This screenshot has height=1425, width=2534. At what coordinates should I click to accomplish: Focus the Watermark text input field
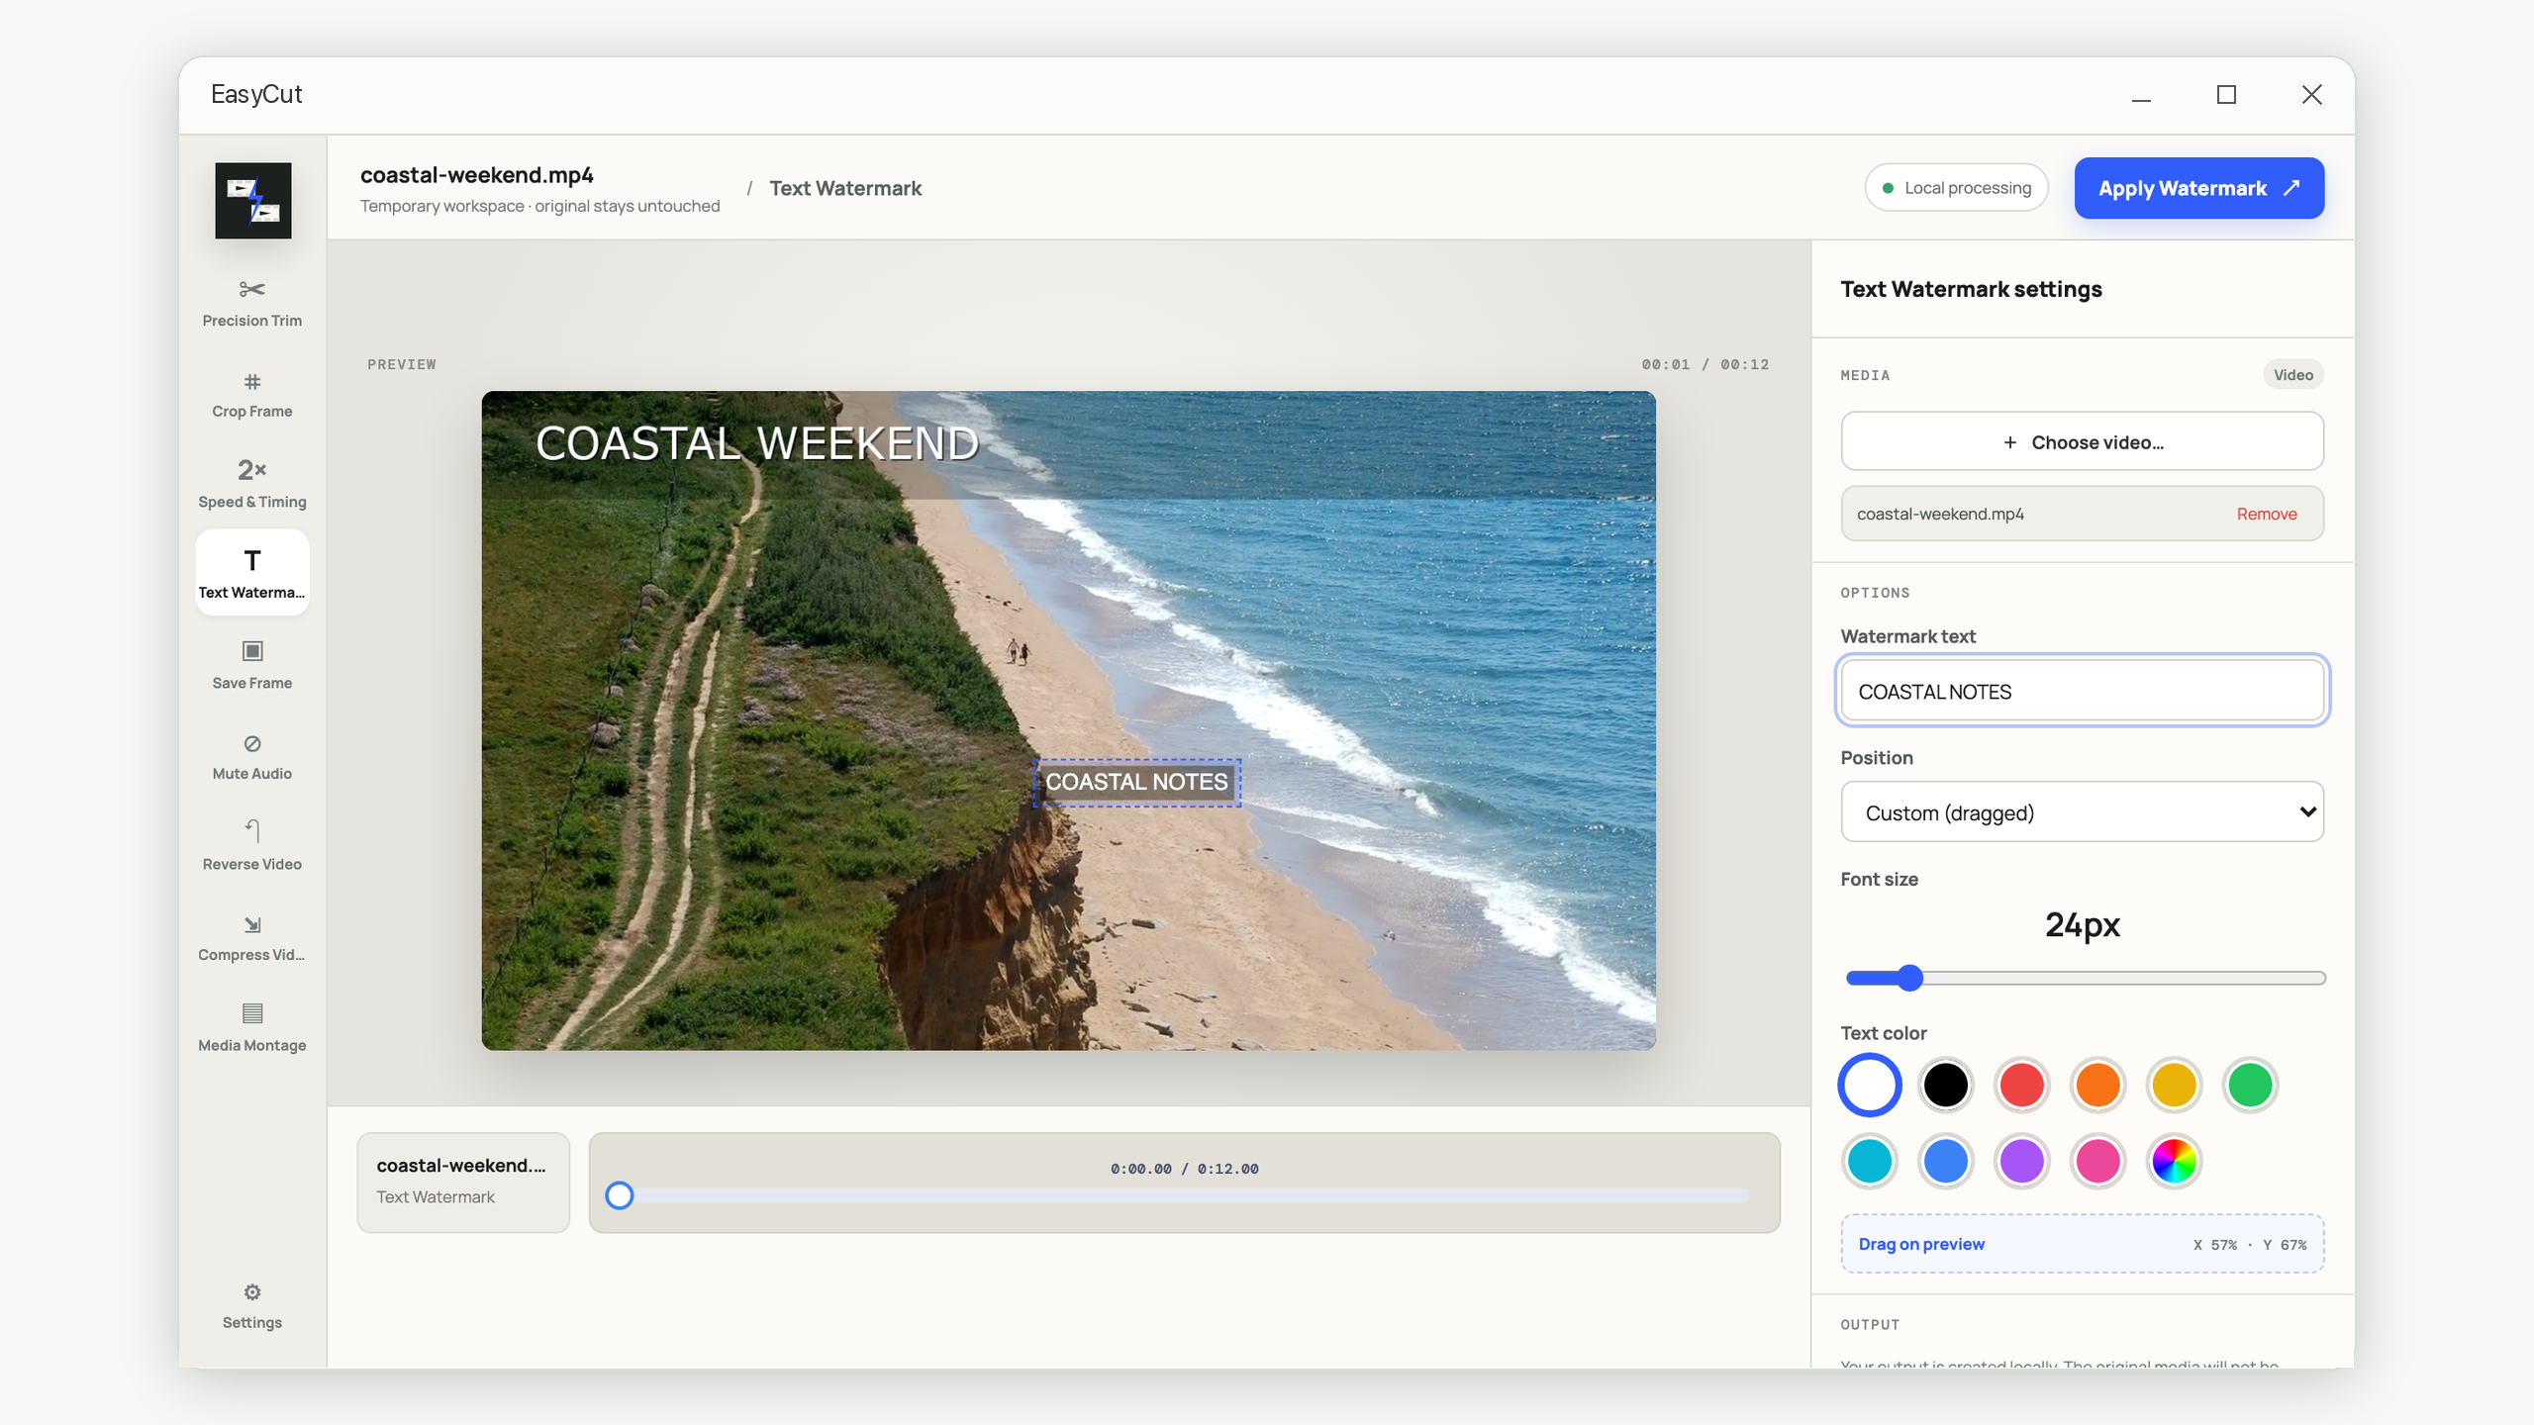tap(2083, 691)
